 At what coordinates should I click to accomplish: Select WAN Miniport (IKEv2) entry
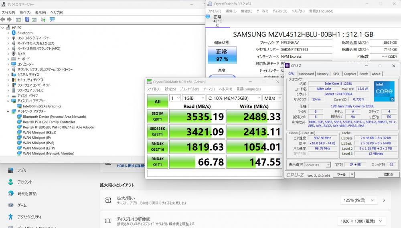39,132
